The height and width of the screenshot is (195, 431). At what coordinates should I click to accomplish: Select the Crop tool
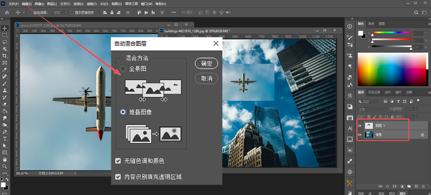coord(5,55)
